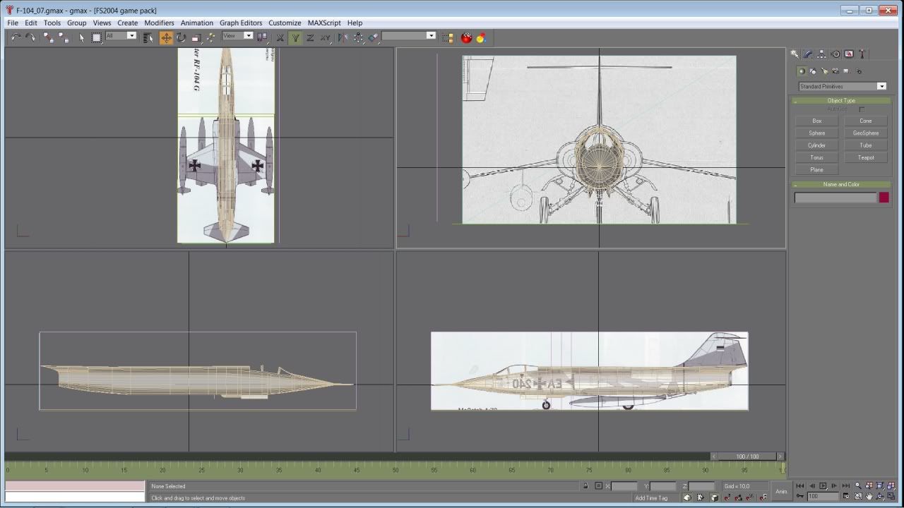Click the Sphere primitive button
904x508 pixels.
[817, 133]
